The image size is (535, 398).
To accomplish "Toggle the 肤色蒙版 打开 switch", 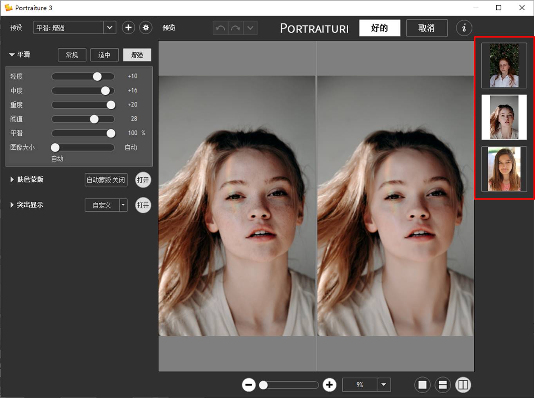I will tap(143, 180).
